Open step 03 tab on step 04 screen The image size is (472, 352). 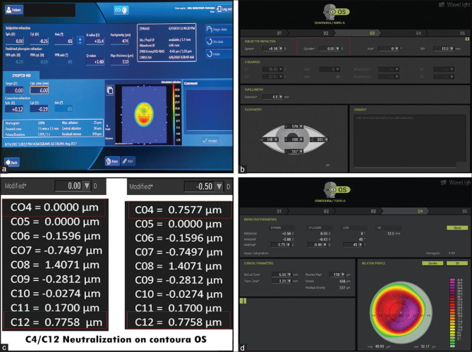click(x=373, y=211)
